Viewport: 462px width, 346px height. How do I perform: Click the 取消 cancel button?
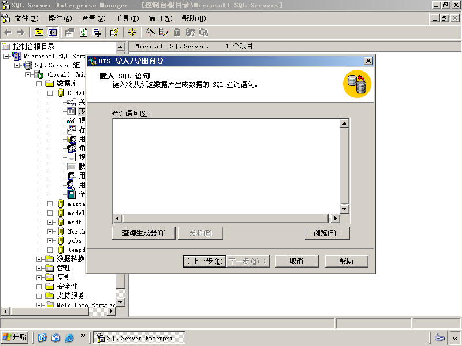(x=297, y=261)
